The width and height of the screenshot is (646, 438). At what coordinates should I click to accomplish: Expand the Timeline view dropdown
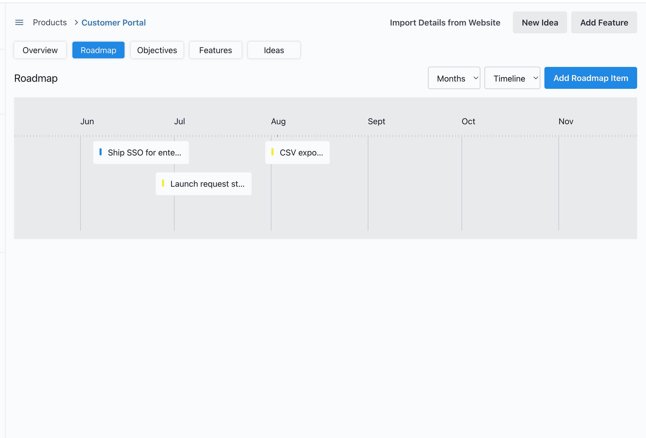tap(512, 78)
